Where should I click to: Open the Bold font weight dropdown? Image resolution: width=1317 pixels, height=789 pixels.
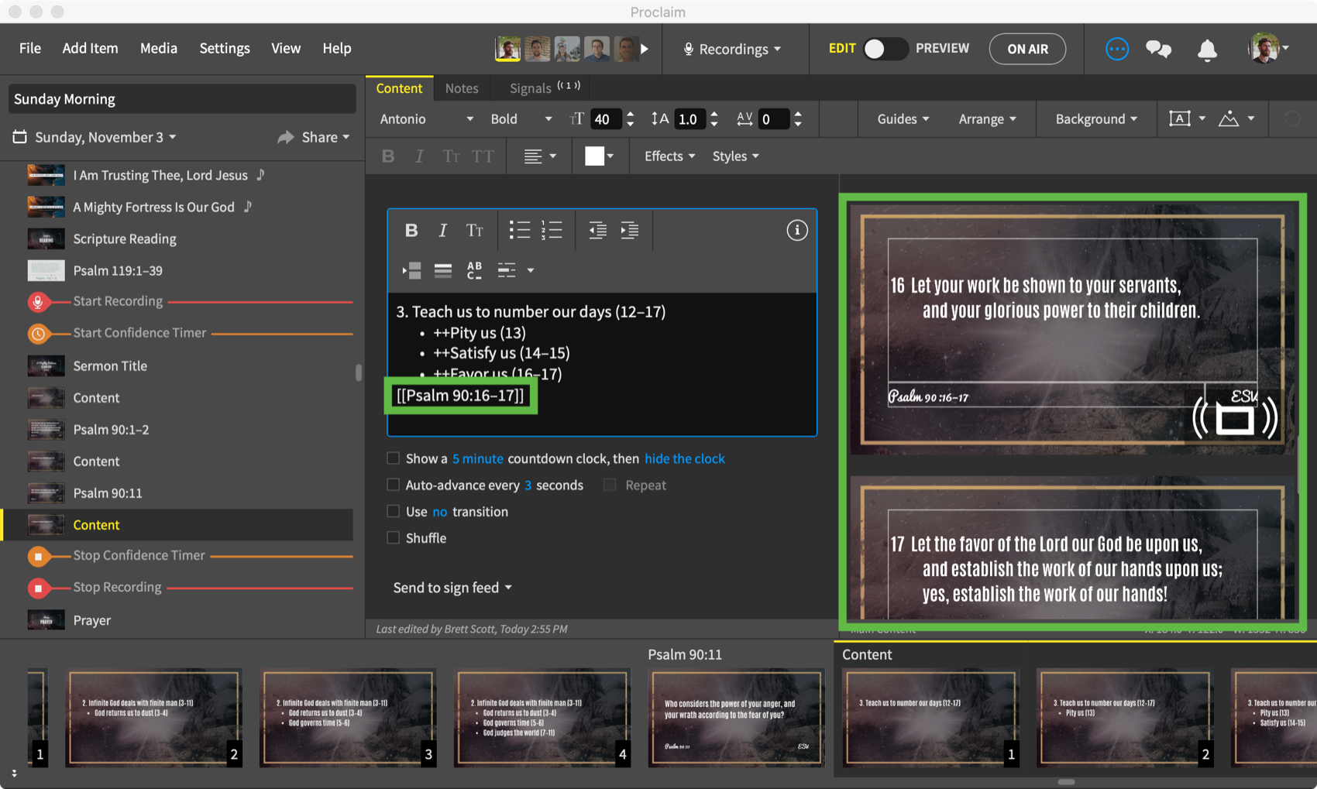521,118
